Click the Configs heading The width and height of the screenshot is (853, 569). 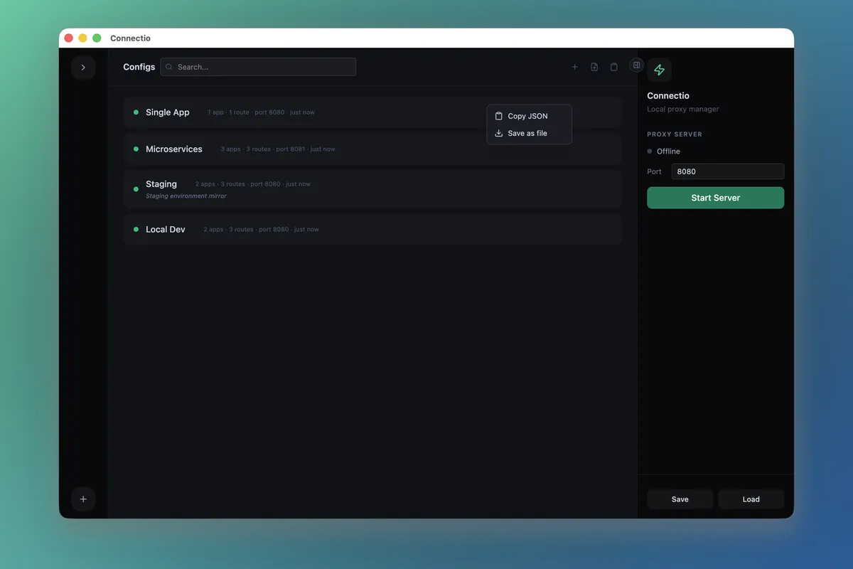[139, 67]
